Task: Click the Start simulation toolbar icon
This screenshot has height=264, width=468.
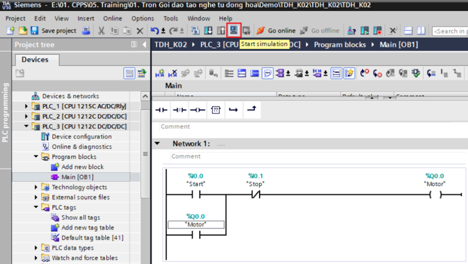Action: pyautogui.click(x=234, y=31)
